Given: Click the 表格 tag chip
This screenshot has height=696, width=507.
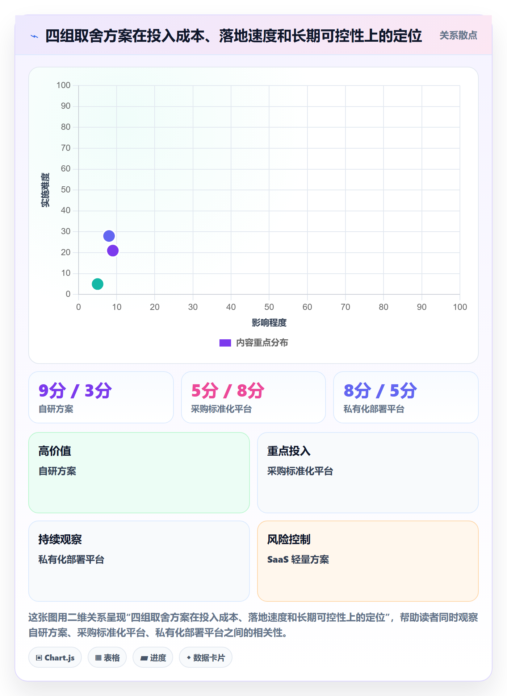Looking at the screenshot, I should (x=107, y=658).
